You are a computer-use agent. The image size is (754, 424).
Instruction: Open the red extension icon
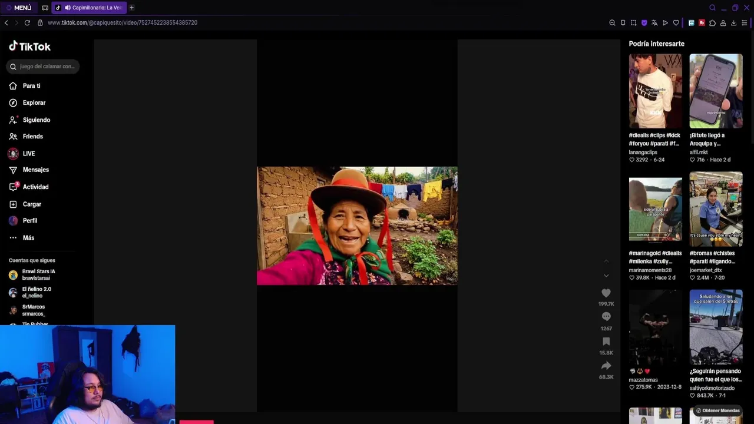click(702, 23)
